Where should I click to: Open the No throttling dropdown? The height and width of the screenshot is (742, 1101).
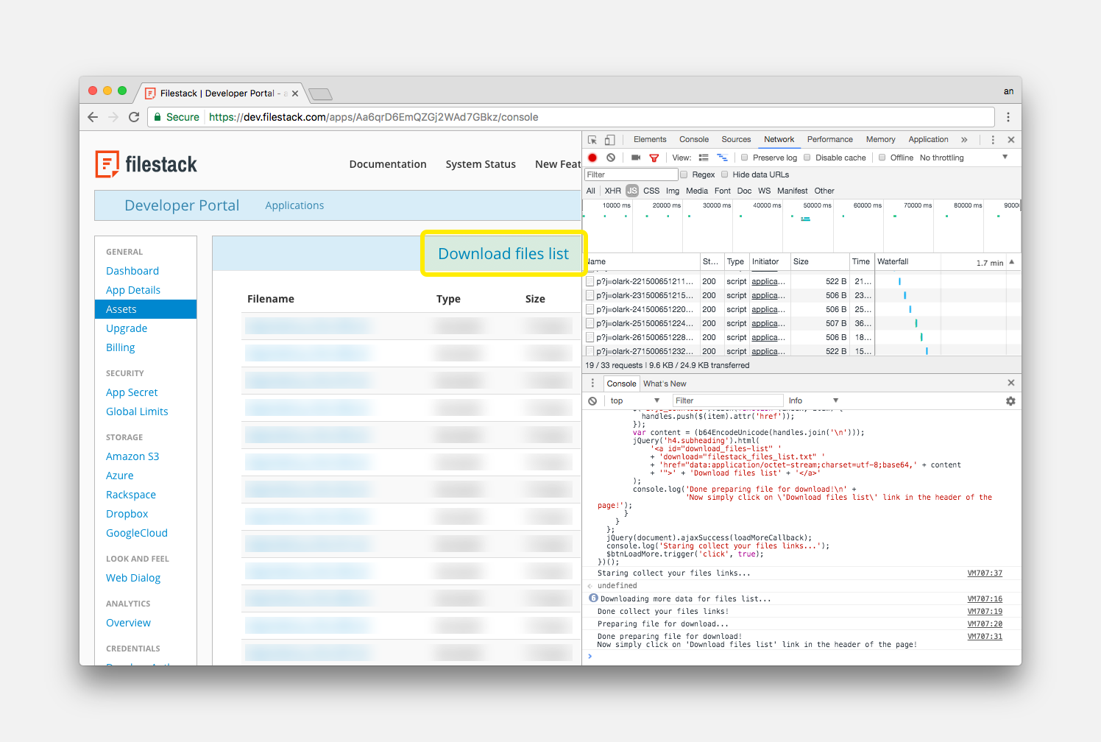(x=963, y=158)
